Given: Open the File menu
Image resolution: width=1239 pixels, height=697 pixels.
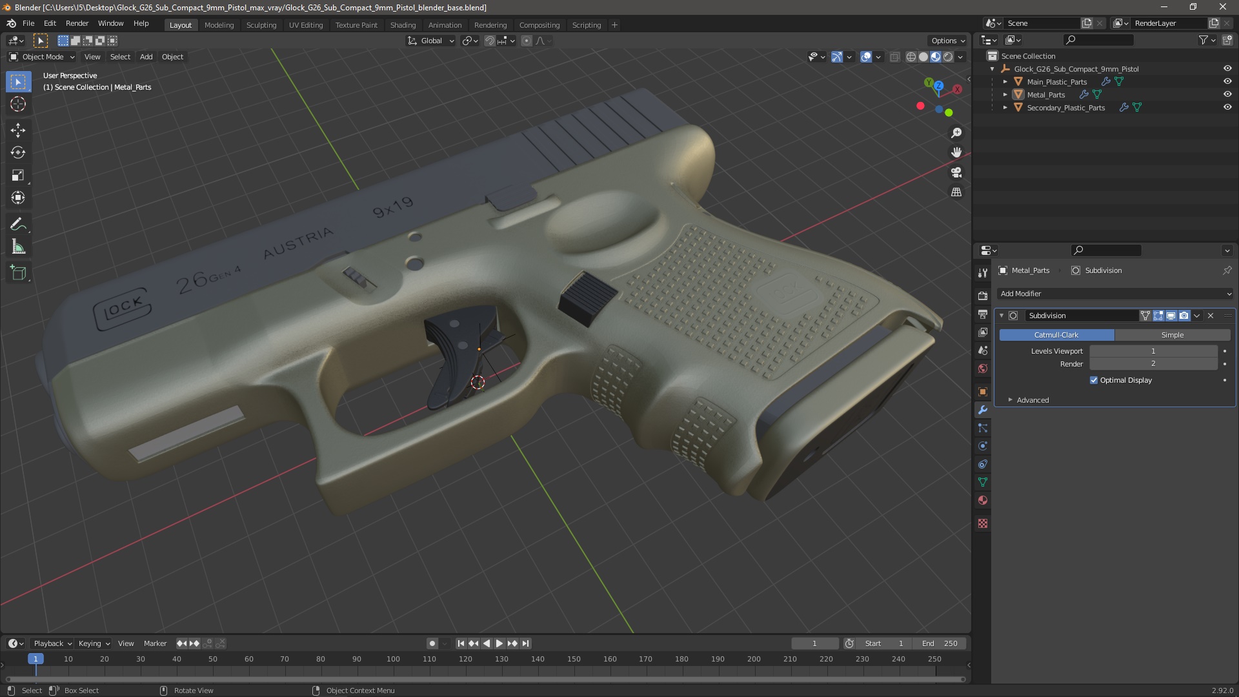Looking at the screenshot, I should pyautogui.click(x=28, y=23).
